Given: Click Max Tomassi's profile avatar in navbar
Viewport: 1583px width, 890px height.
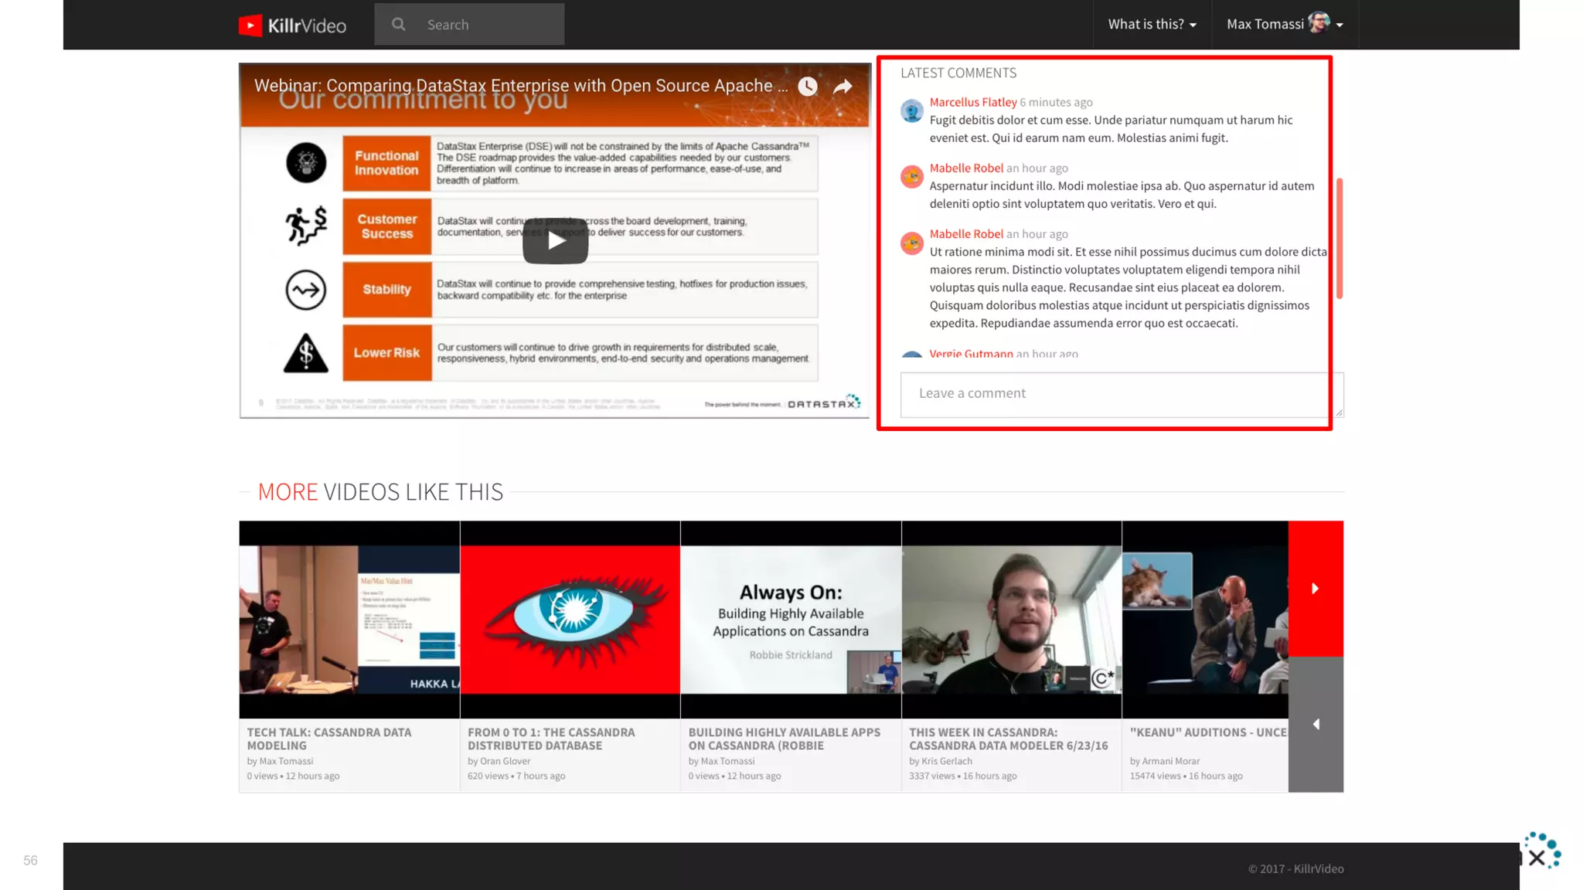Looking at the screenshot, I should pos(1319,23).
